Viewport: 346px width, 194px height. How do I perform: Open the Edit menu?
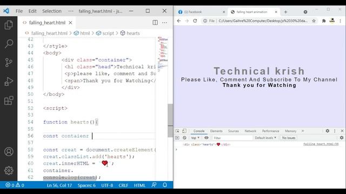[x=32, y=11]
